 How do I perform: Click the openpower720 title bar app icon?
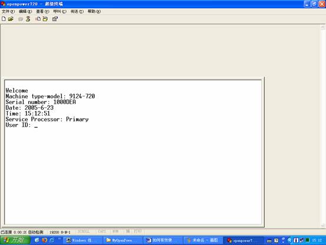pos(3,4)
